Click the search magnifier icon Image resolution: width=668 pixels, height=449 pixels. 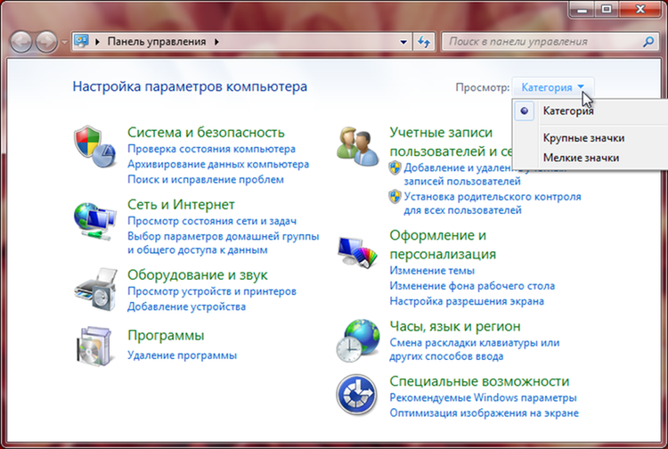click(x=648, y=42)
